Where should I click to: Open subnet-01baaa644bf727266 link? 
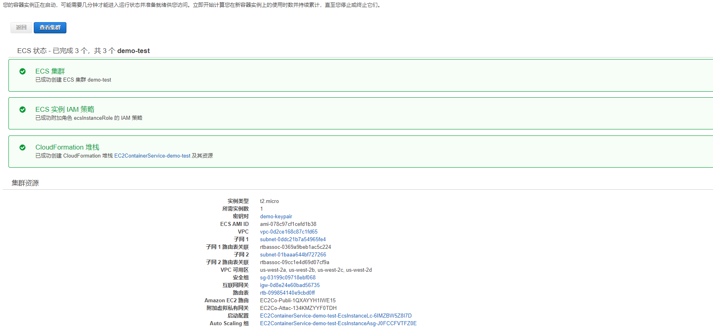coord(293,254)
